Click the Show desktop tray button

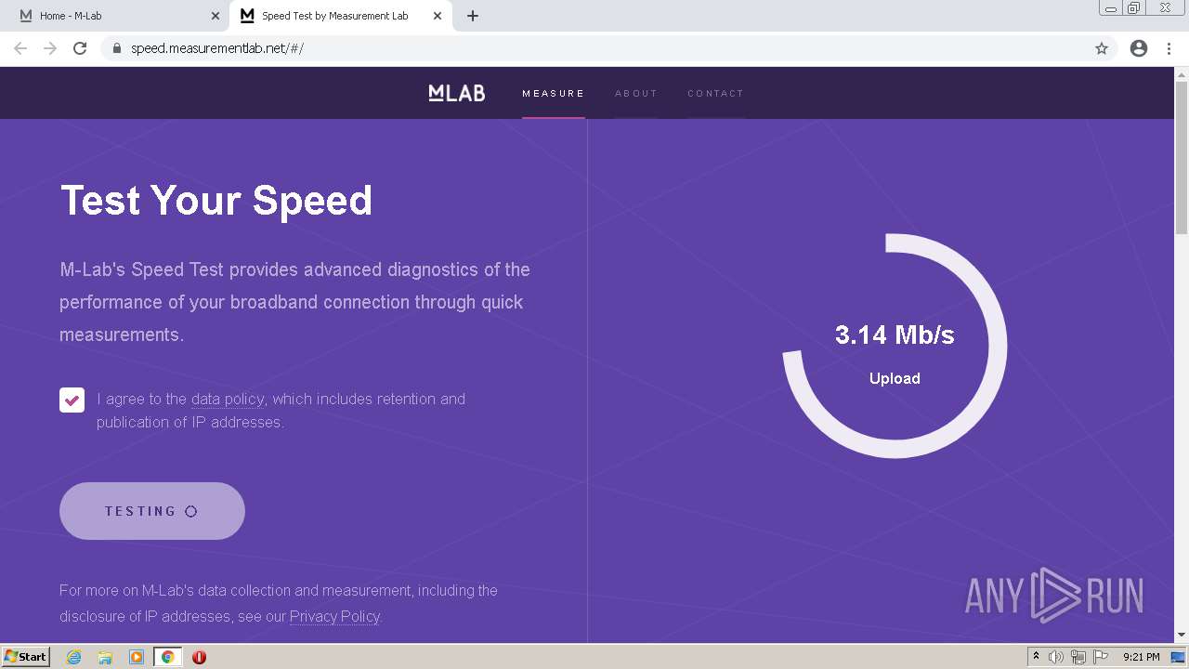tap(1178, 657)
